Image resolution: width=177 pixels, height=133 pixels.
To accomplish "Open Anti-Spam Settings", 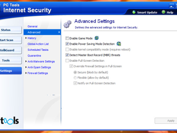I will point(39,67).
